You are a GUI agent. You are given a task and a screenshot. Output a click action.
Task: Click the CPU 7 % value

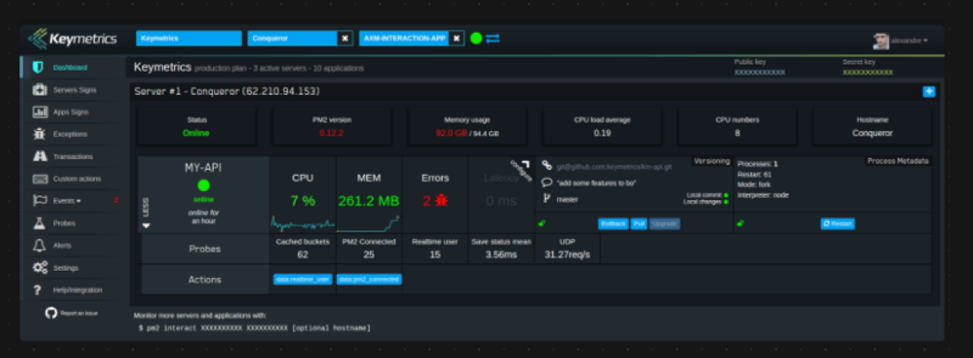(303, 201)
